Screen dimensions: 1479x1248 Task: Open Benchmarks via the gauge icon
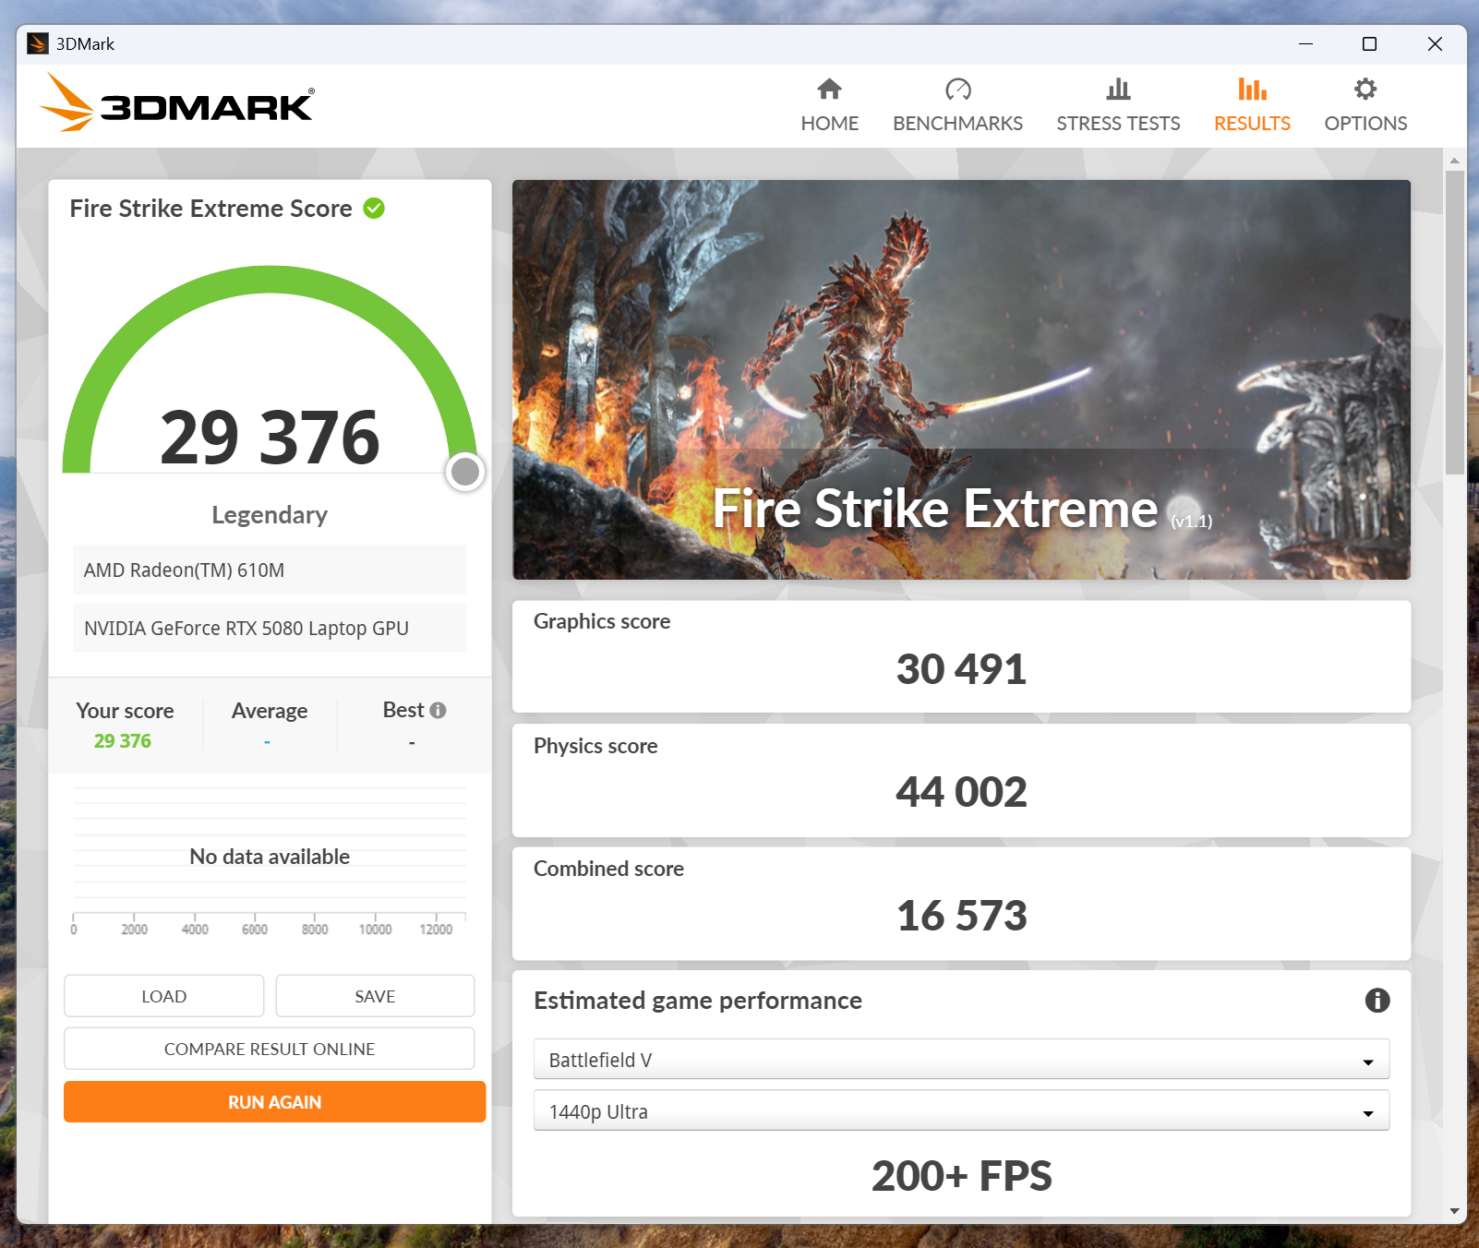[x=957, y=90]
